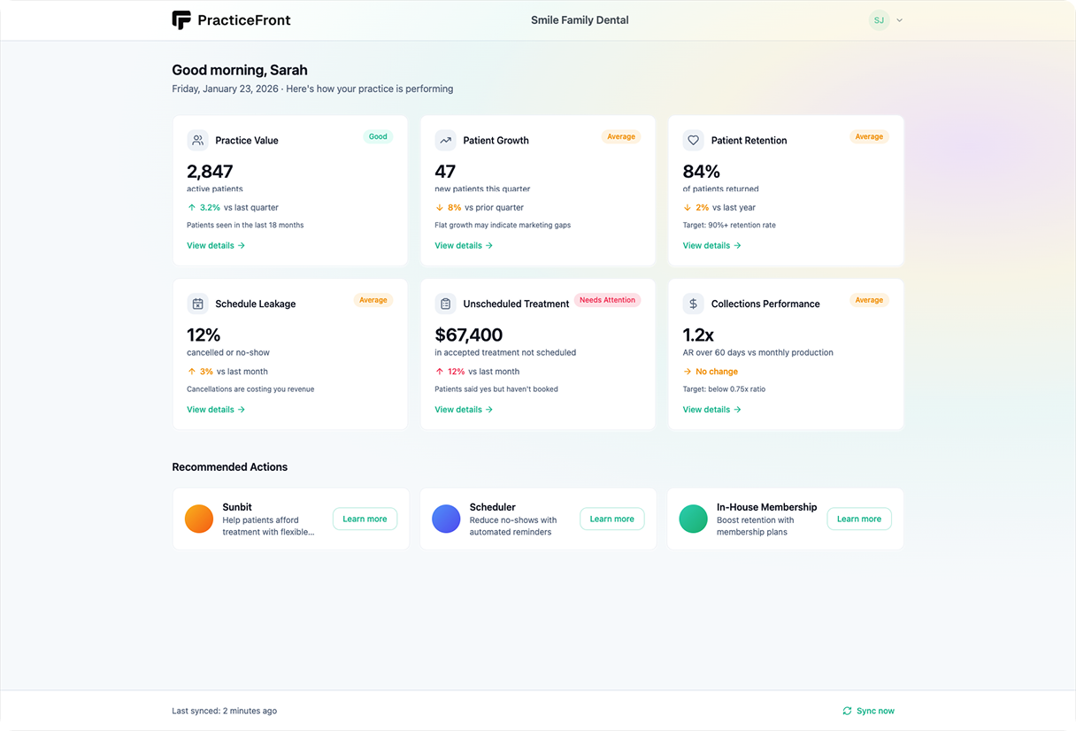1076x731 pixels.
Task: Click the PracticeFront logo icon
Action: [x=181, y=20]
